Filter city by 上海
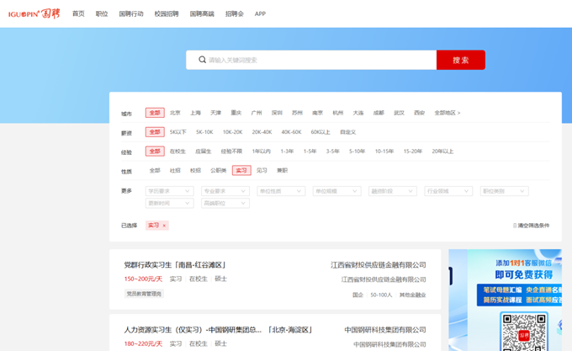This screenshot has width=572, height=351. (195, 113)
